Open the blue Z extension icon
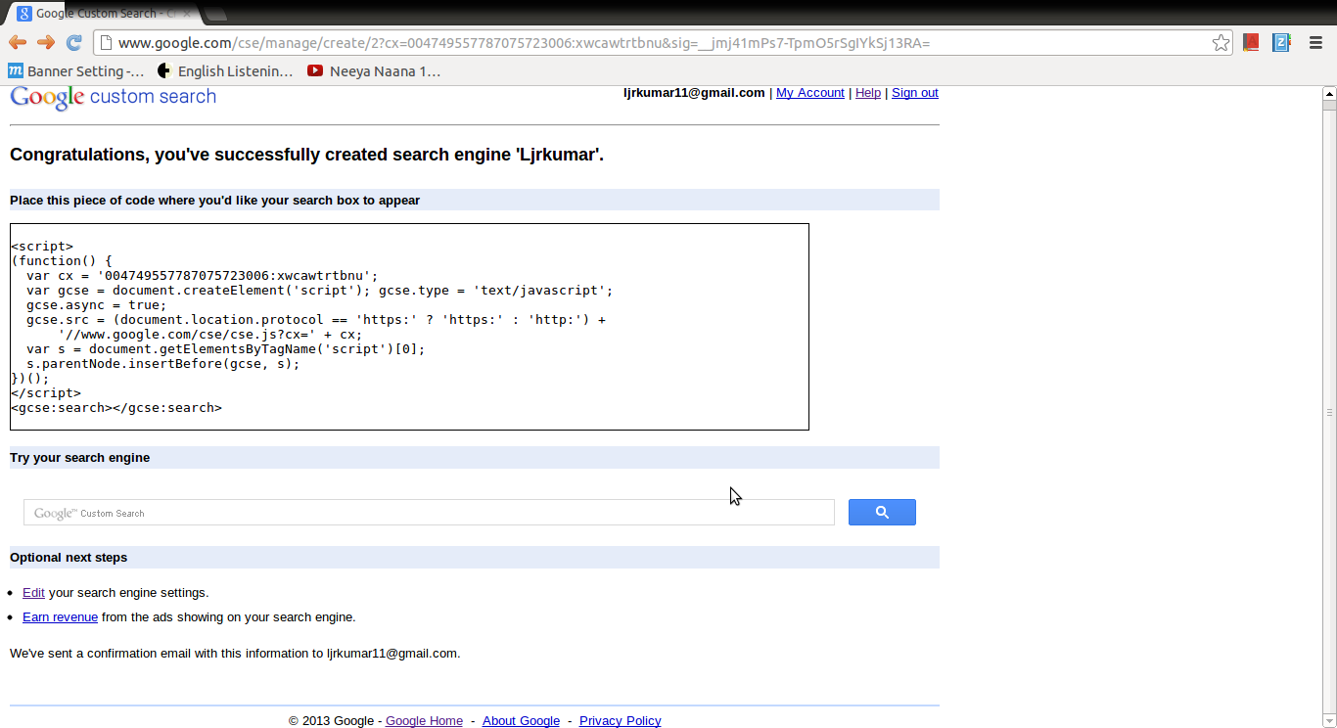The height and width of the screenshot is (728, 1337). [1281, 42]
